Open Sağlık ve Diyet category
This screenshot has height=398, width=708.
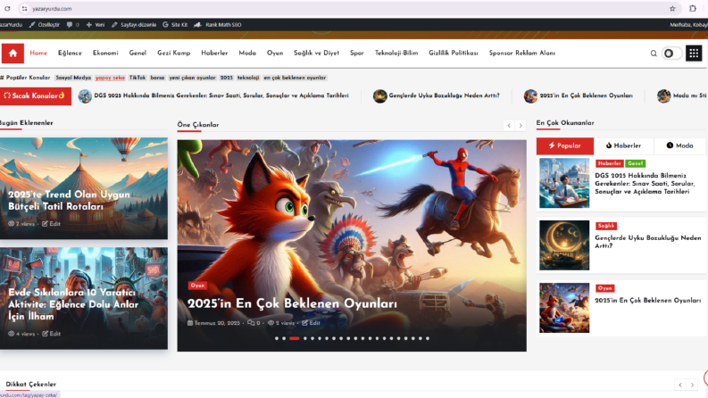(x=317, y=54)
